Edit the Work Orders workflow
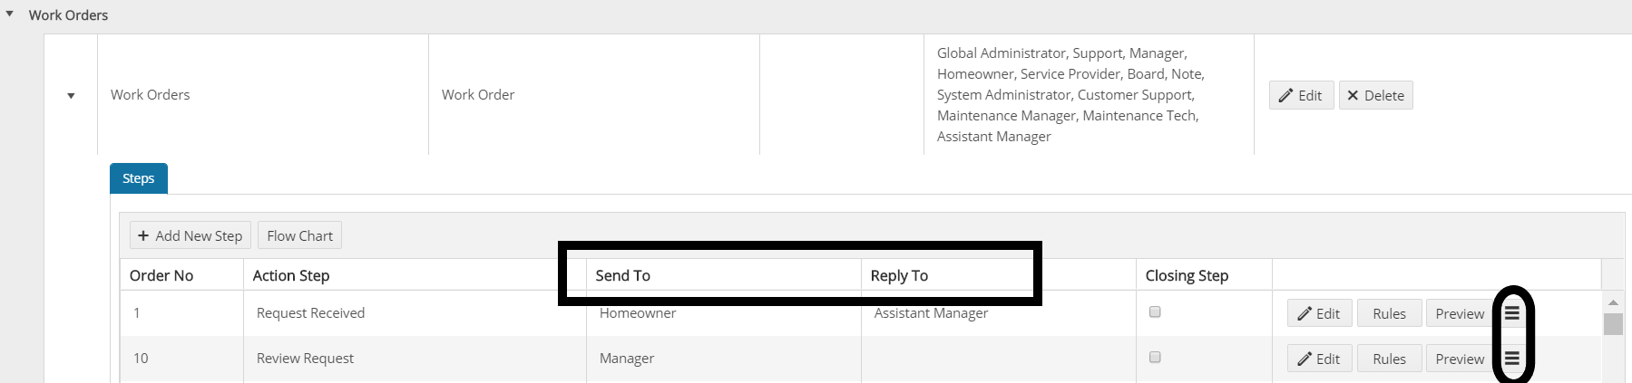 [x=1301, y=95]
